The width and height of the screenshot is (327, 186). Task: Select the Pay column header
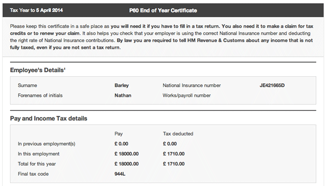[118, 134]
